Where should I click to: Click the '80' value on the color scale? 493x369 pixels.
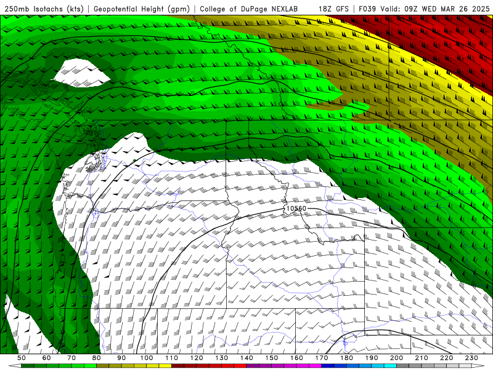(x=97, y=358)
